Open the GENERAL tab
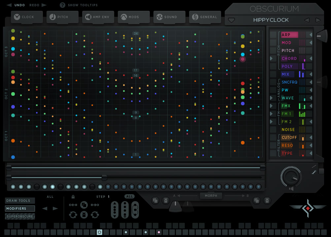331x237 pixels. (205, 17)
